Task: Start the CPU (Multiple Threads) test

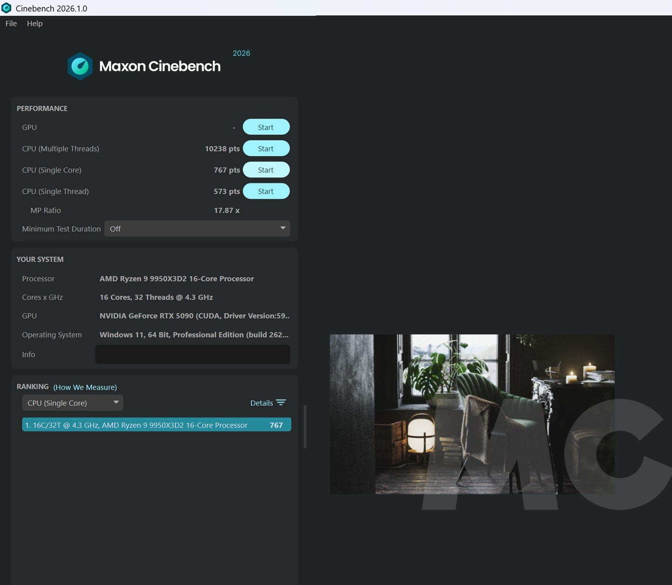Action: pos(266,148)
